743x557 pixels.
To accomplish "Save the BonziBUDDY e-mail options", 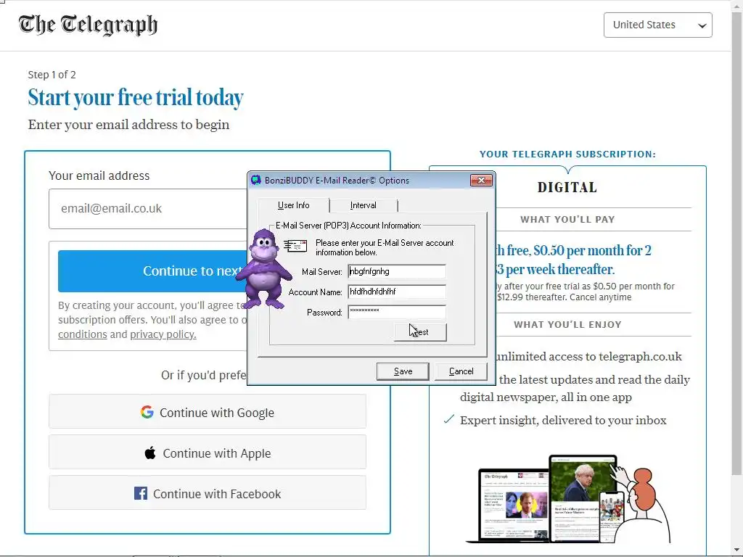I will click(x=403, y=371).
